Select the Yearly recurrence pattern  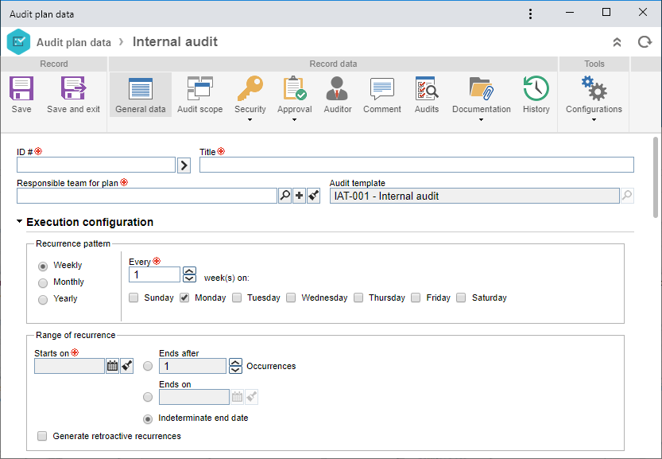pos(43,300)
